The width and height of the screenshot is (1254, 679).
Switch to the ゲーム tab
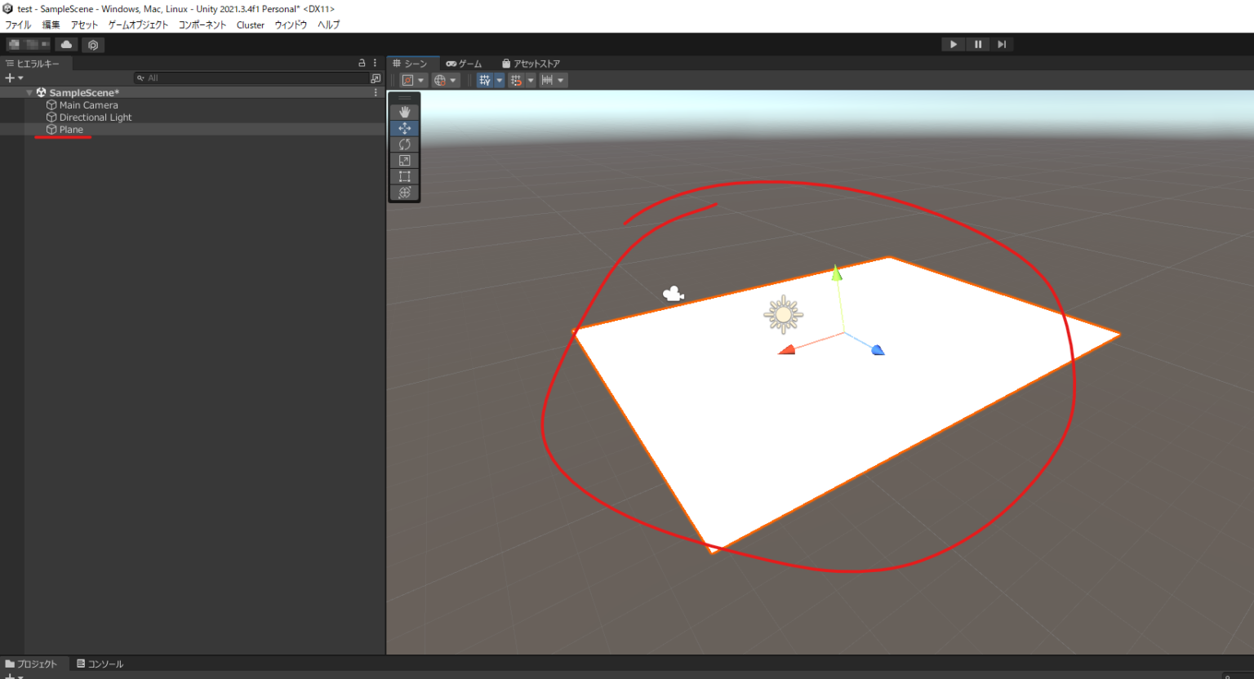(x=465, y=63)
